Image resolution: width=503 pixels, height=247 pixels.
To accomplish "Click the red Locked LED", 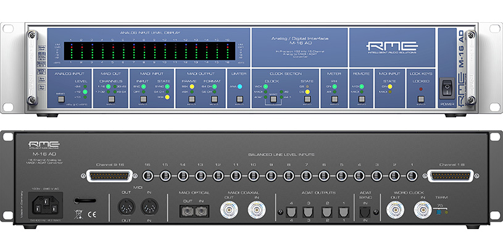I will (x=421, y=89).
